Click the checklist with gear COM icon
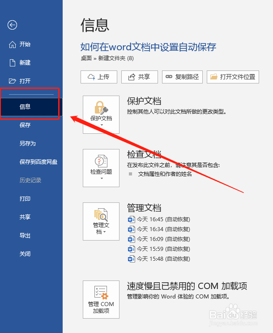Screen dimensions: 273x333 coord(101,293)
